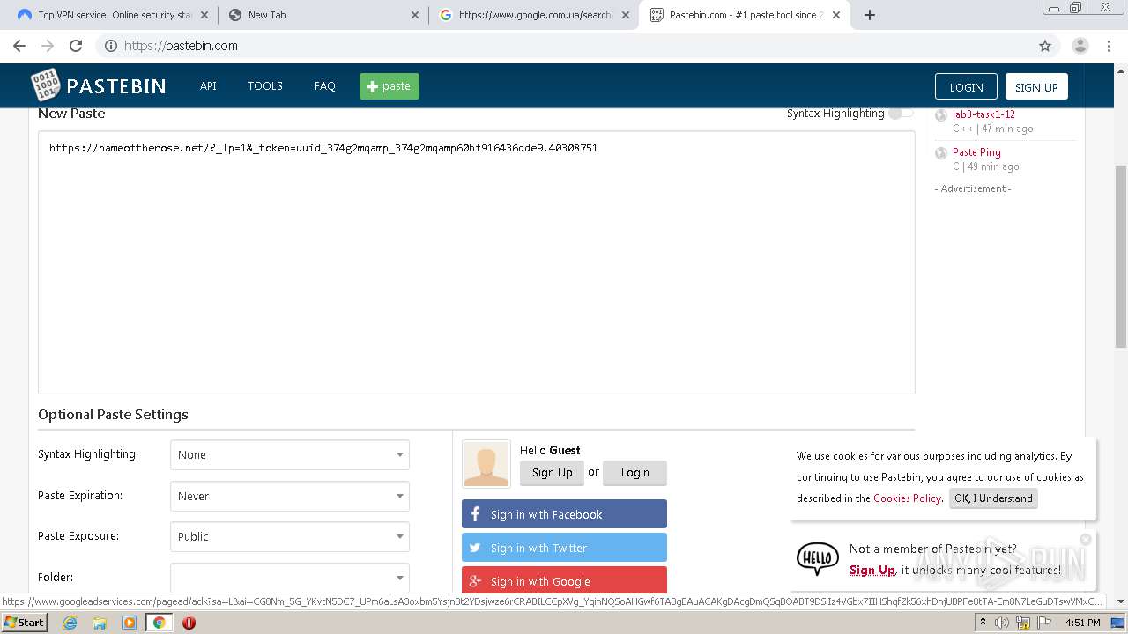Viewport: 1128px width, 634px height.
Task: Open Windows Explorer folder in taskbar
Action: [x=100, y=623]
